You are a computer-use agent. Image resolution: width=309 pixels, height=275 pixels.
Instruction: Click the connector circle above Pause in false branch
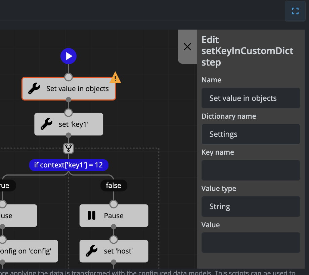pos(114,204)
